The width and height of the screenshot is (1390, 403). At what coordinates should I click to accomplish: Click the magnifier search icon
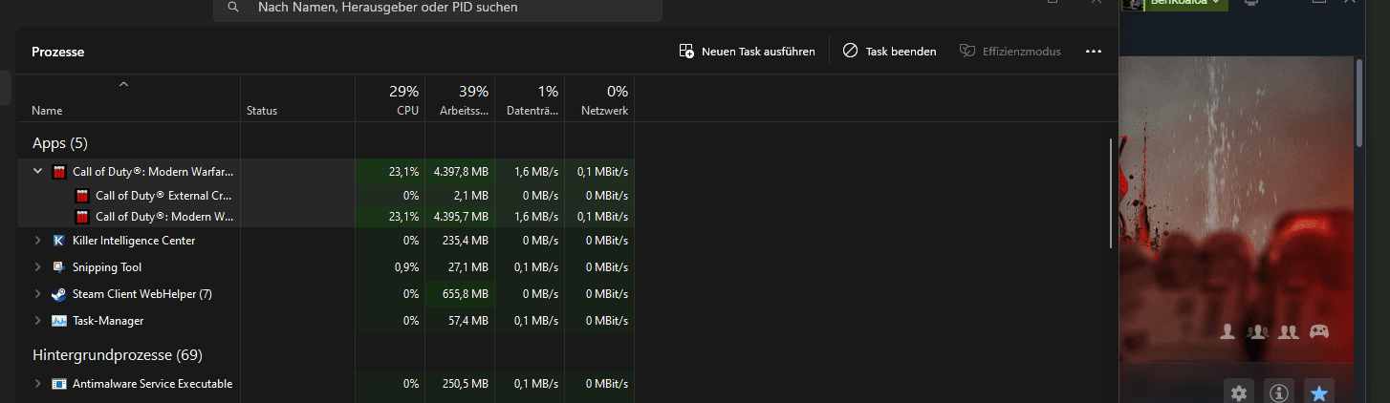(233, 7)
